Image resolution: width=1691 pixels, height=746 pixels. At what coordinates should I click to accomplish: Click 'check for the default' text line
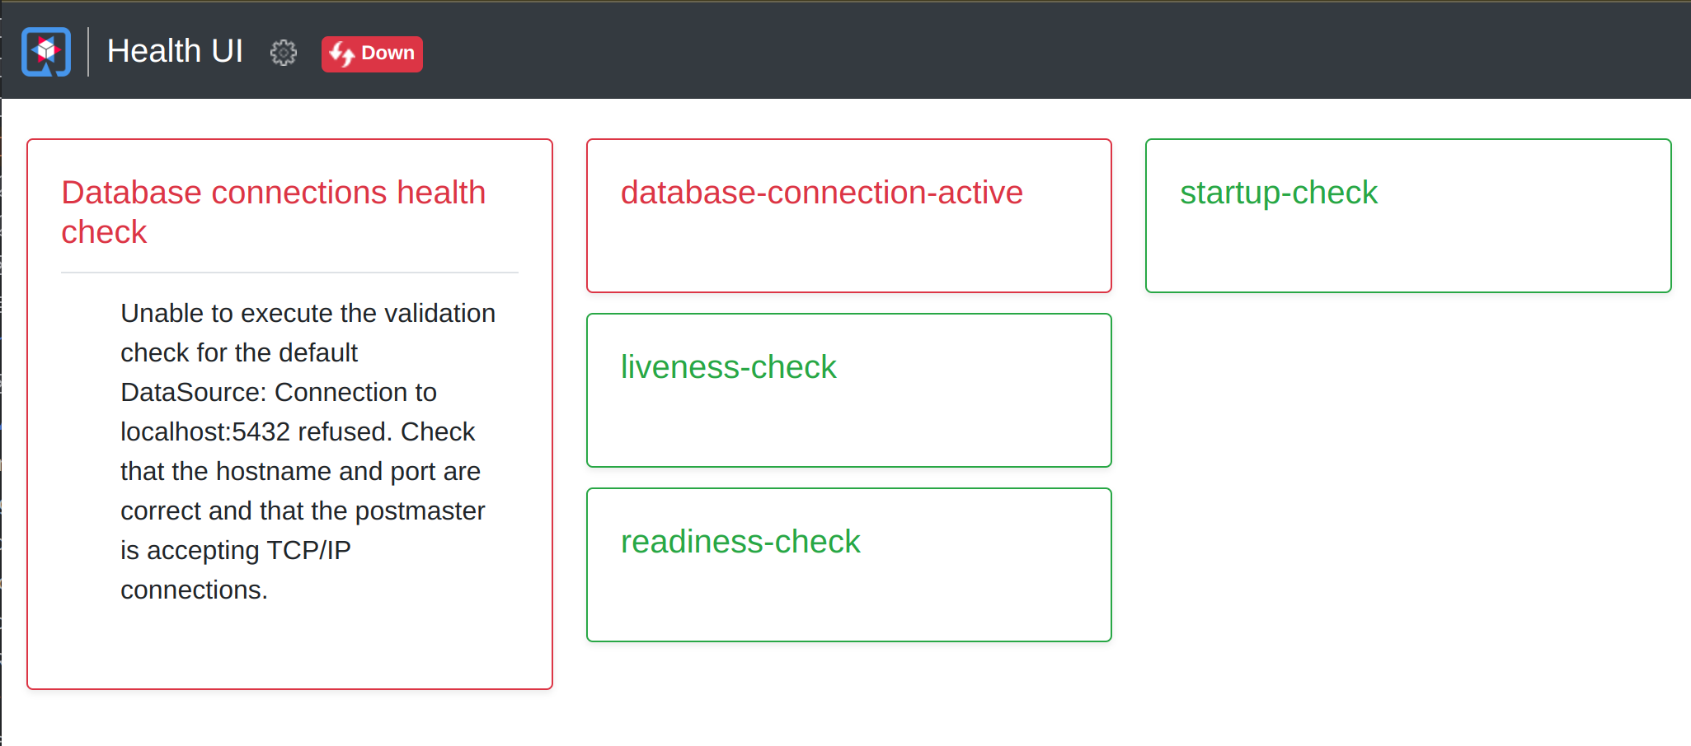[x=238, y=352]
